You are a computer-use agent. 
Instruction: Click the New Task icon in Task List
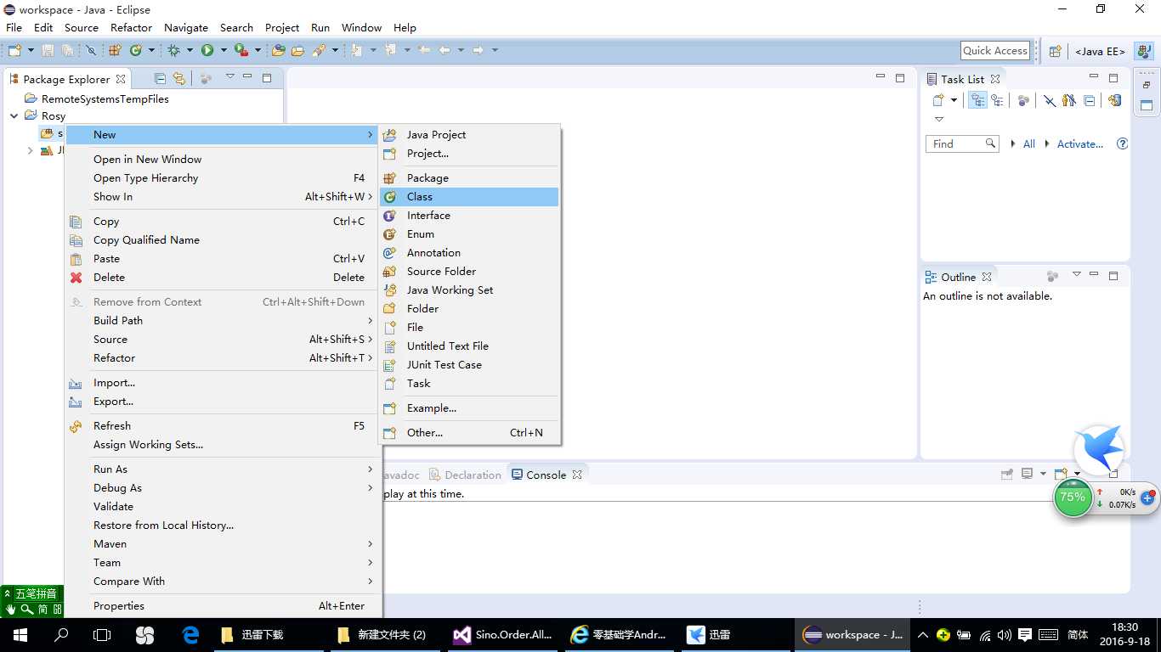click(x=938, y=99)
